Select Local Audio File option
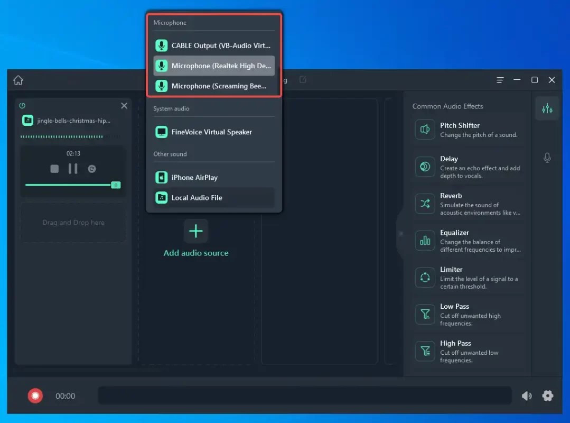The image size is (570, 423). click(x=214, y=198)
